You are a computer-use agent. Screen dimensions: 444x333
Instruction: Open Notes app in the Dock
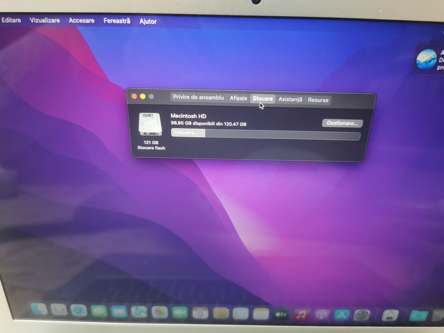pyautogui.click(x=261, y=314)
